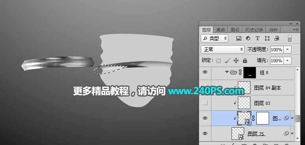Image resolution: width=305 pixels, height=145 pixels.
Task: Collapse the panel with double-arrow icon
Action: tap(291, 24)
